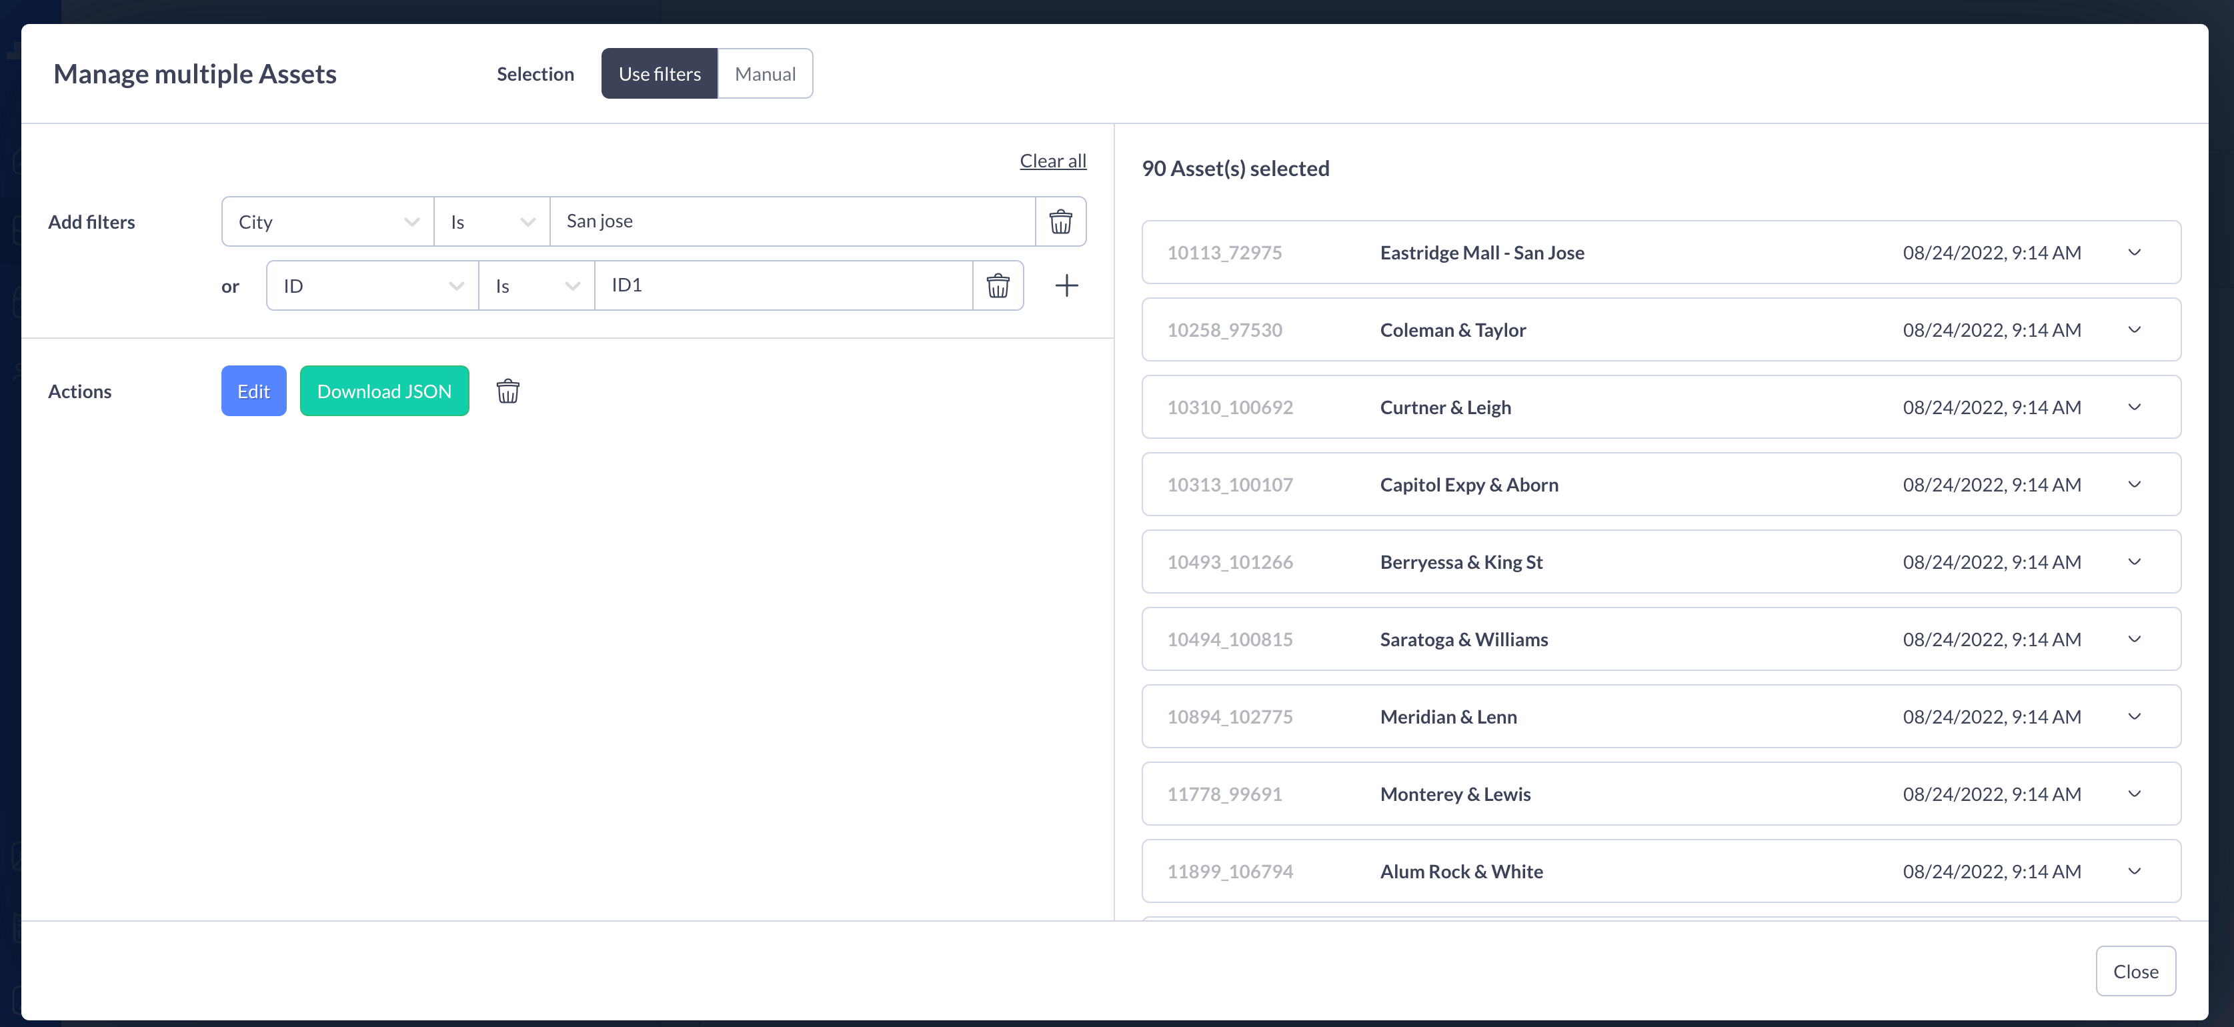Close the Manage multiple Assets dialog

(x=2134, y=972)
